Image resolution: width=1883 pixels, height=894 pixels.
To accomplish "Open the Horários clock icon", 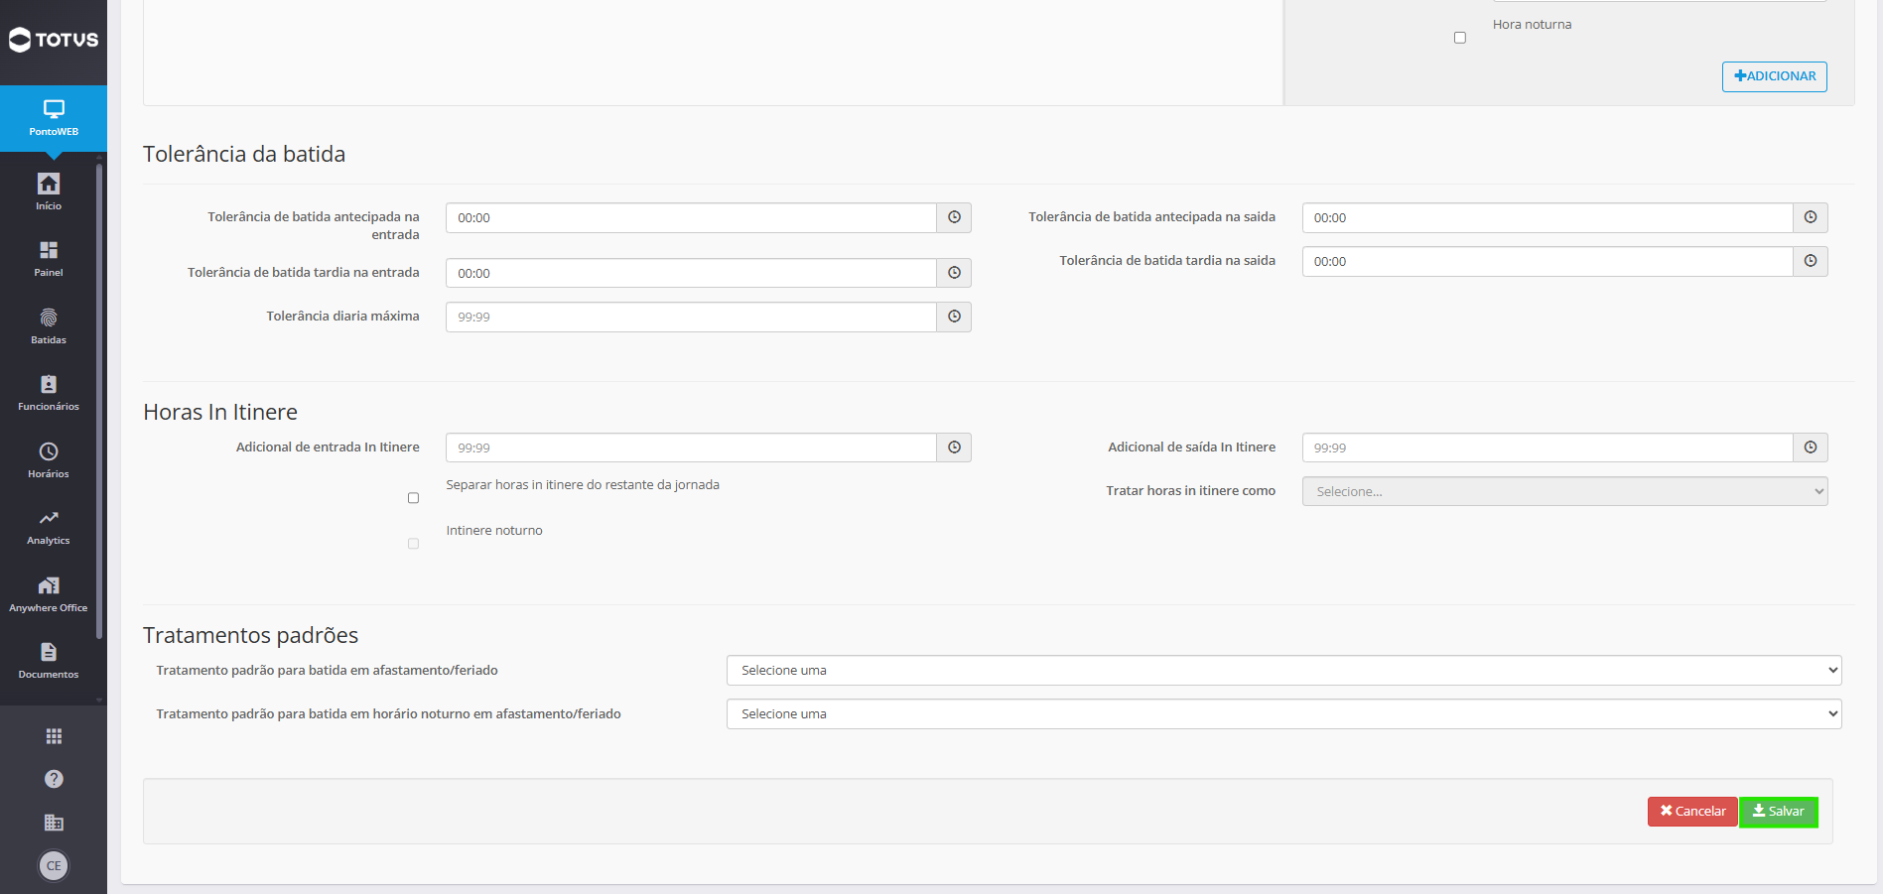I will coord(49,459).
